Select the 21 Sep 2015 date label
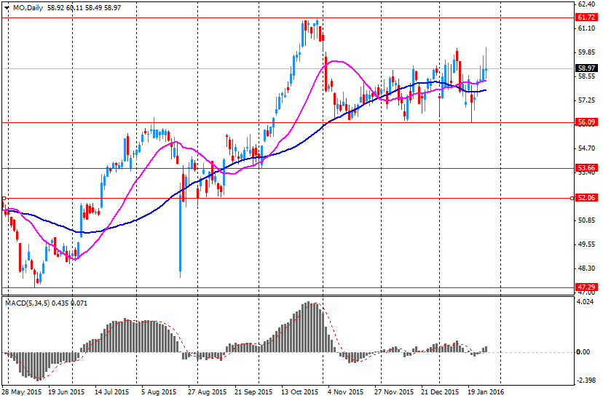This screenshot has width=603, height=398. click(253, 392)
